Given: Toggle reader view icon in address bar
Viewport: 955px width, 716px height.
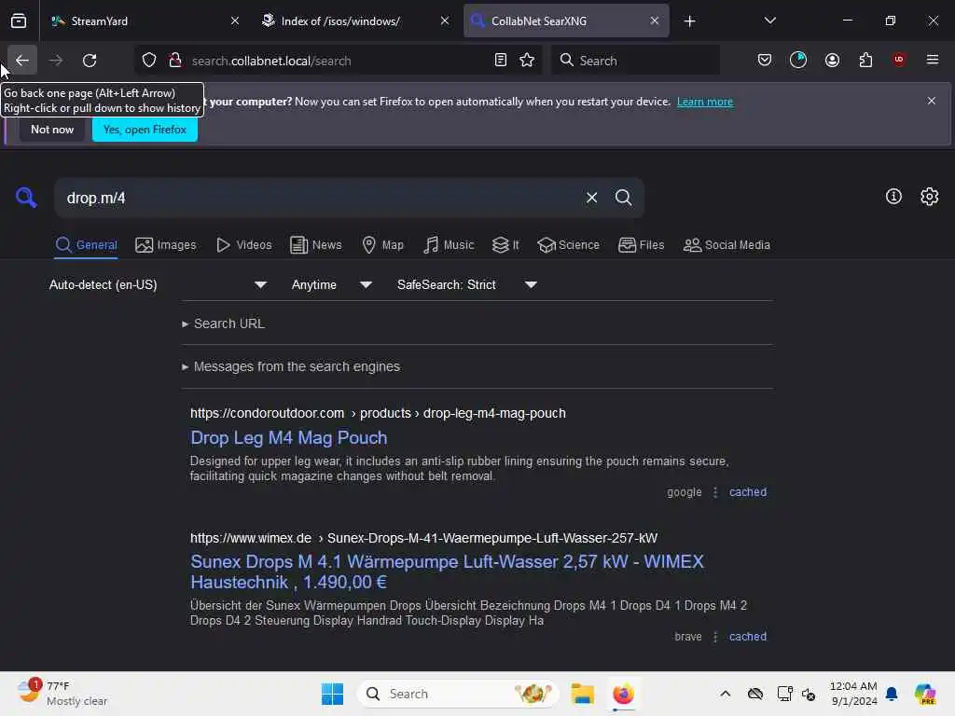Looking at the screenshot, I should (x=501, y=61).
